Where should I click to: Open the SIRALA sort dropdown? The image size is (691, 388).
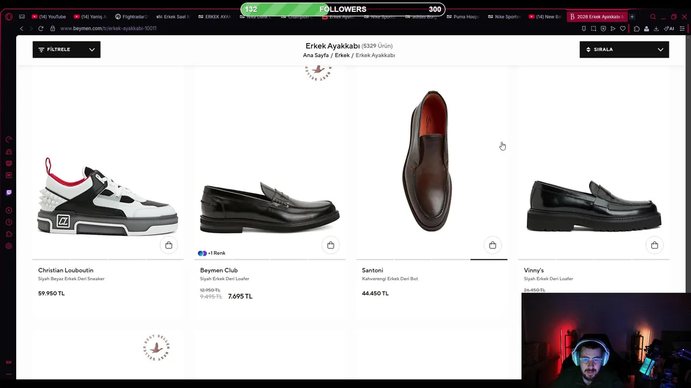click(624, 50)
